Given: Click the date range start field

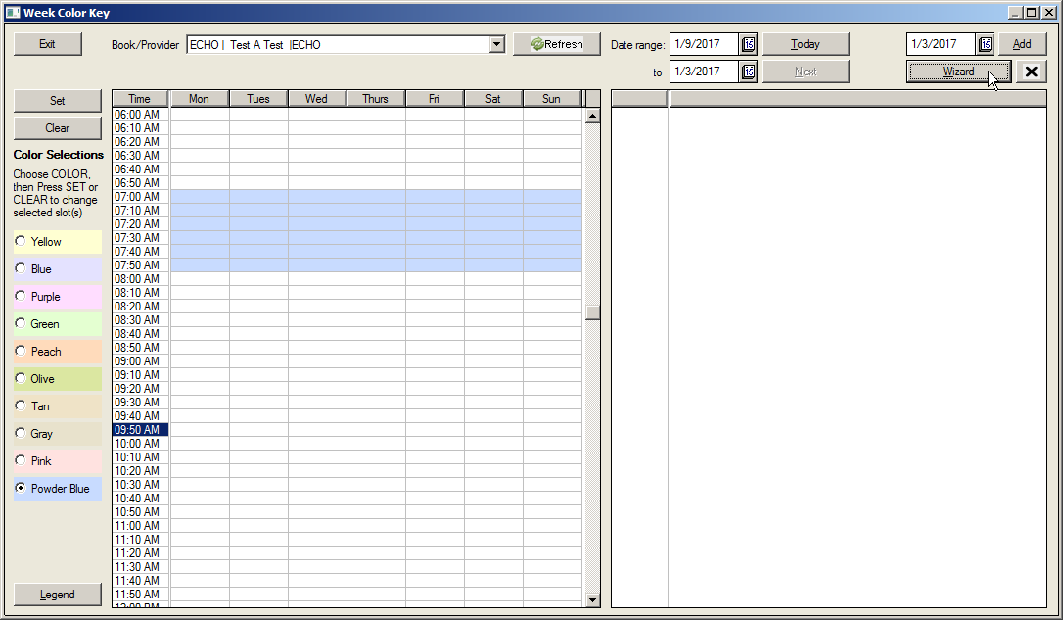Looking at the screenshot, I should click(703, 44).
